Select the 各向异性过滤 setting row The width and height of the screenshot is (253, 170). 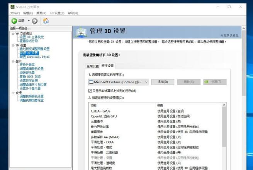[155, 126]
